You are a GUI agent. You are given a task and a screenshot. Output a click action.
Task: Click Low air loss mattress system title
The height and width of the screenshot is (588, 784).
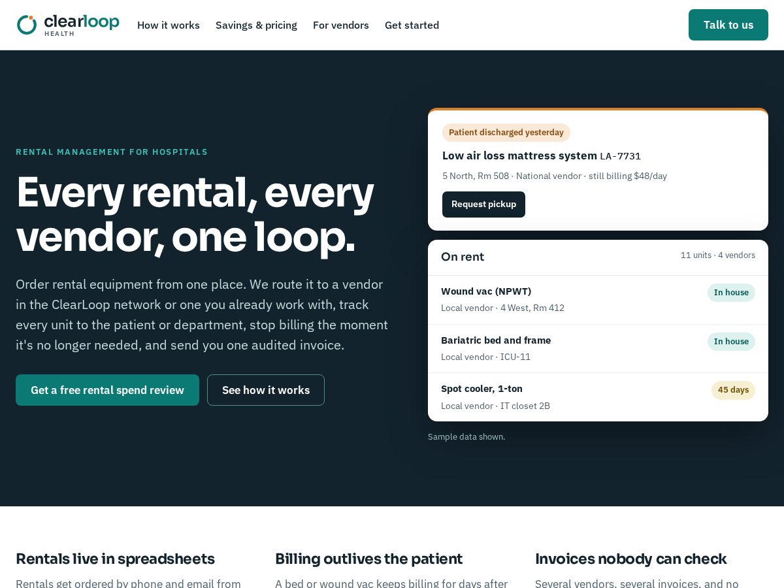point(519,155)
